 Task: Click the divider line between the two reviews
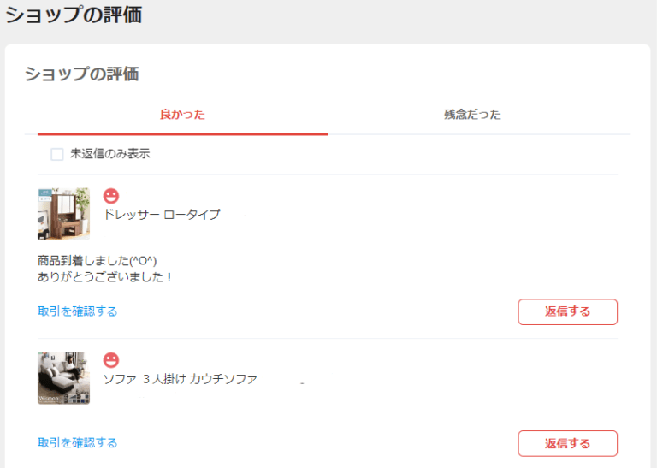328,338
